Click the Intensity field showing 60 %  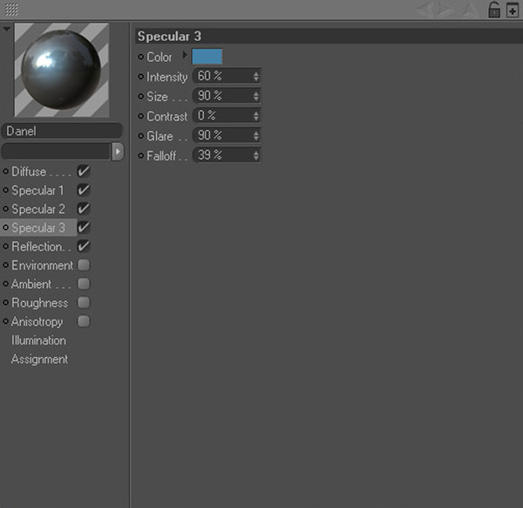[227, 77]
